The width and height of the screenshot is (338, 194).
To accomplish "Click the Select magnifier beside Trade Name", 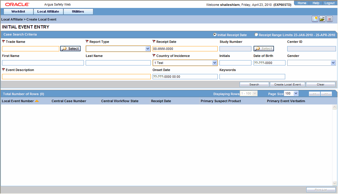I will coord(70,48).
